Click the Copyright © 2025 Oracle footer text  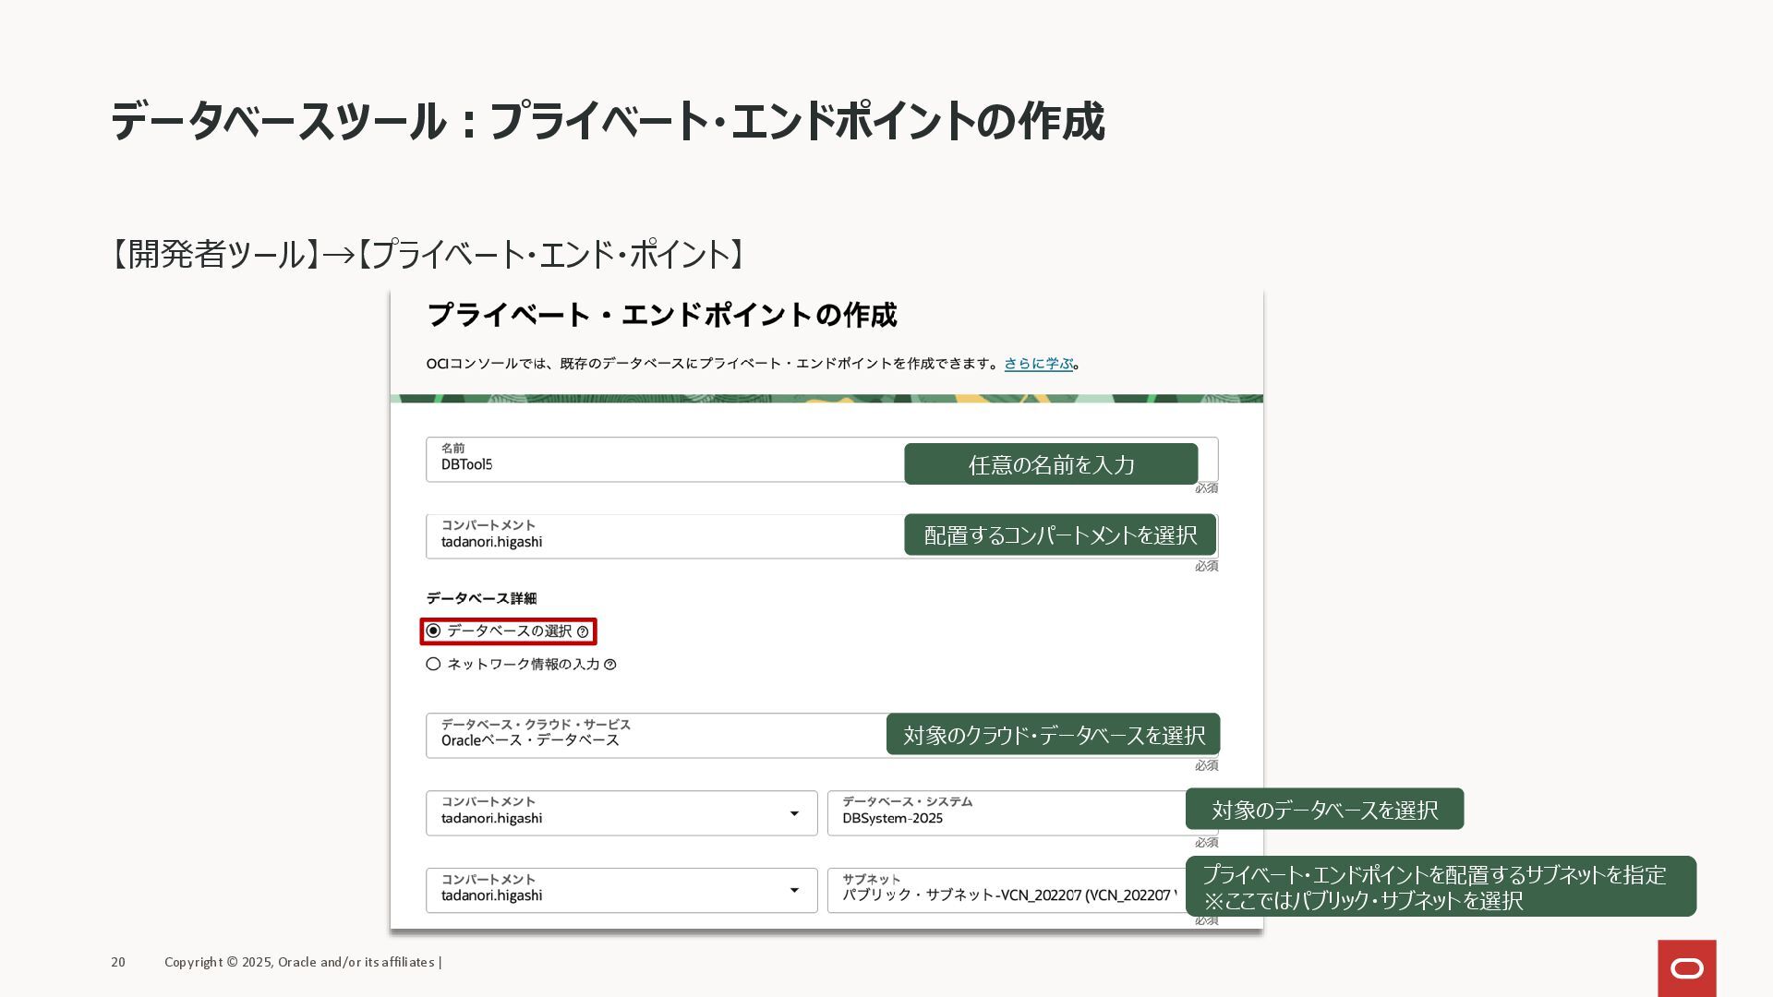click(303, 963)
